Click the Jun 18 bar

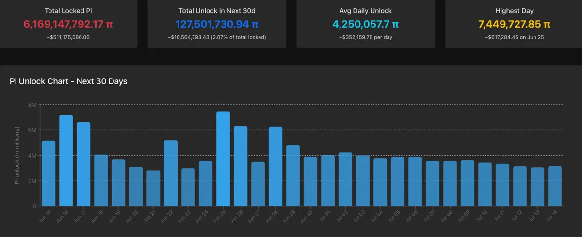coord(101,181)
